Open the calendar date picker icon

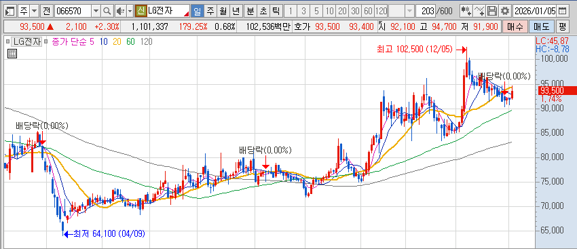click(x=562, y=12)
